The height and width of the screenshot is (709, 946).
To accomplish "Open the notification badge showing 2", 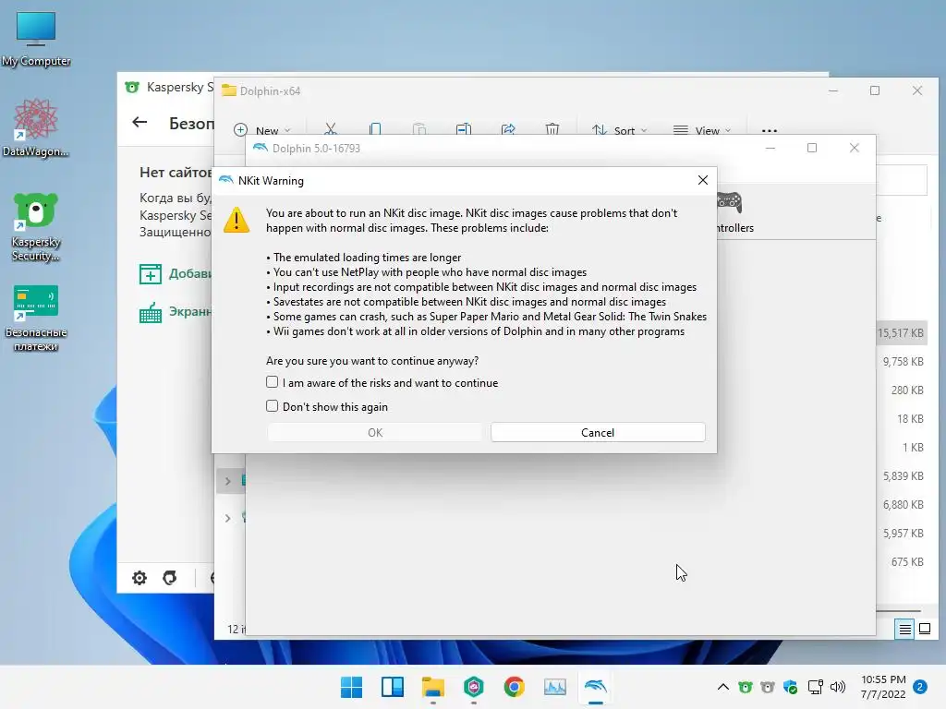I will pos(920,687).
